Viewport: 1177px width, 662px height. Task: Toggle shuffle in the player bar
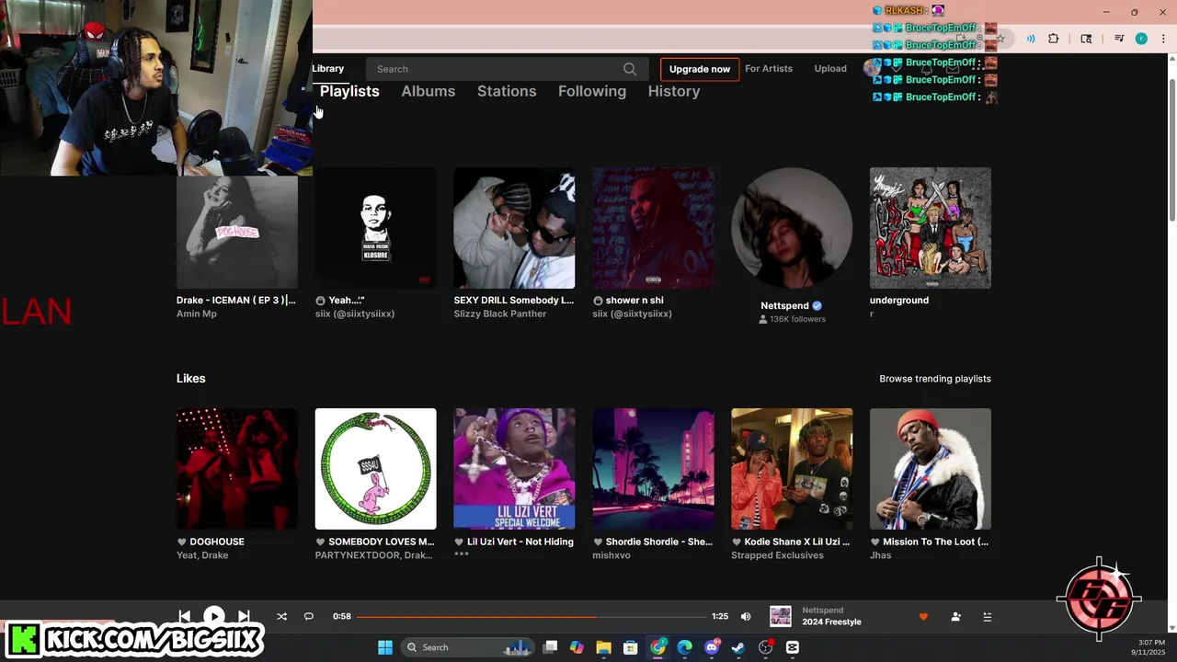tap(282, 616)
